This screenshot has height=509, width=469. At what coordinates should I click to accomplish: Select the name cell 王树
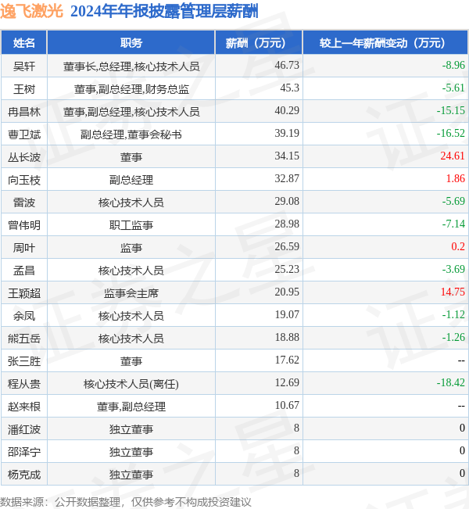pos(24,89)
